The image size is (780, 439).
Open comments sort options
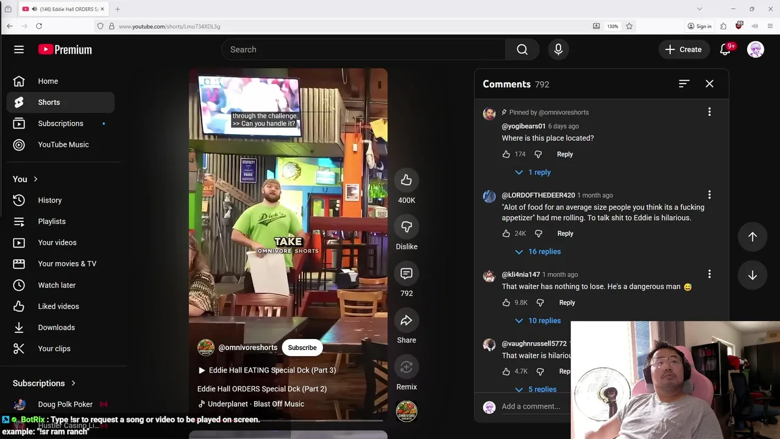tap(684, 84)
